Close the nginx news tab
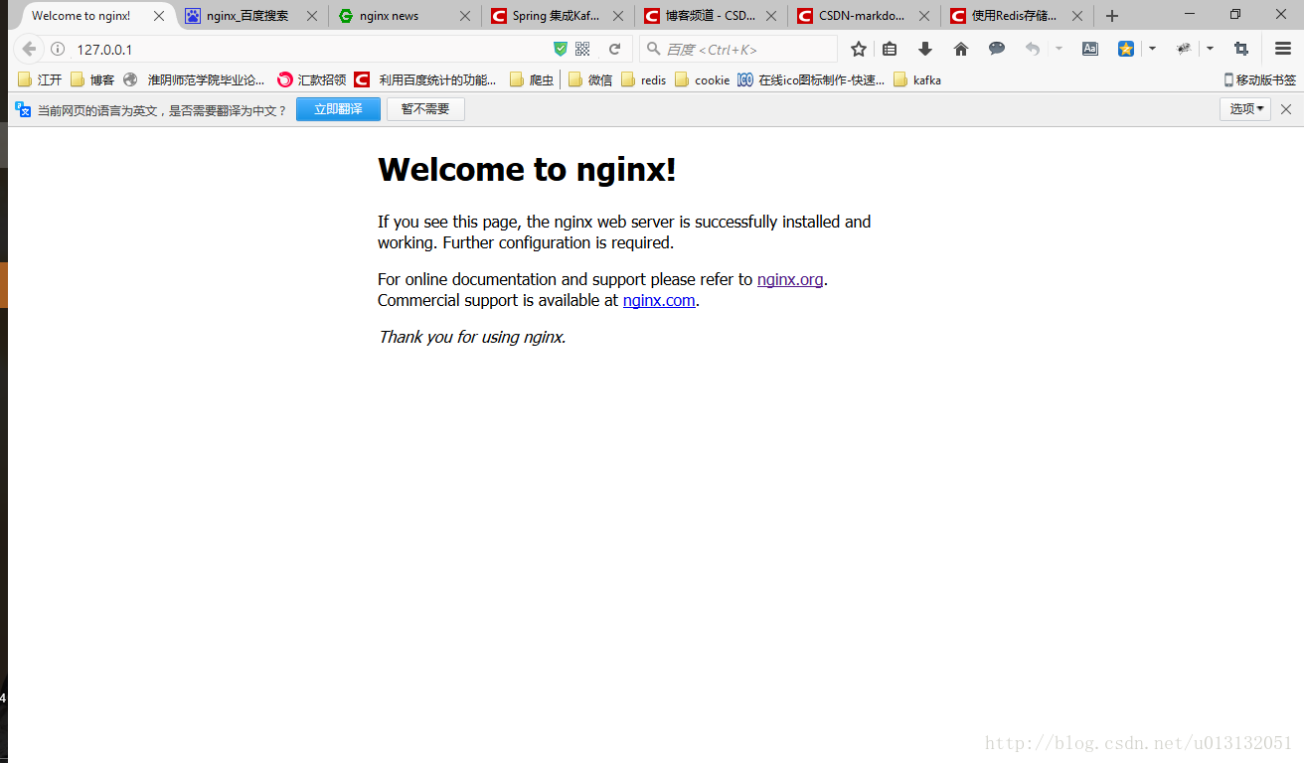Viewport: 1304px width, 763px height. 465,16
